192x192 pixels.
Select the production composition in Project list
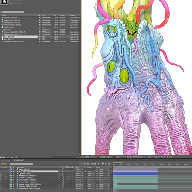7,30
